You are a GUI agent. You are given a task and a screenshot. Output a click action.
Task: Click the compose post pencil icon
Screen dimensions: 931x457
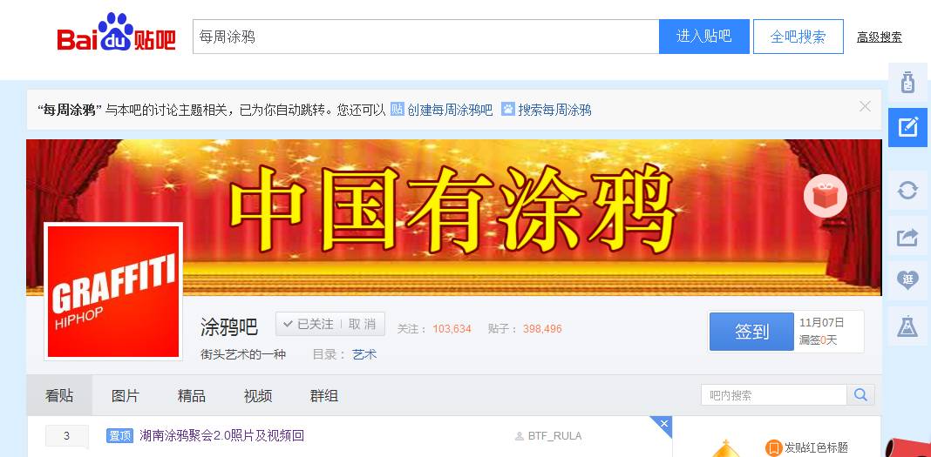pos(907,127)
